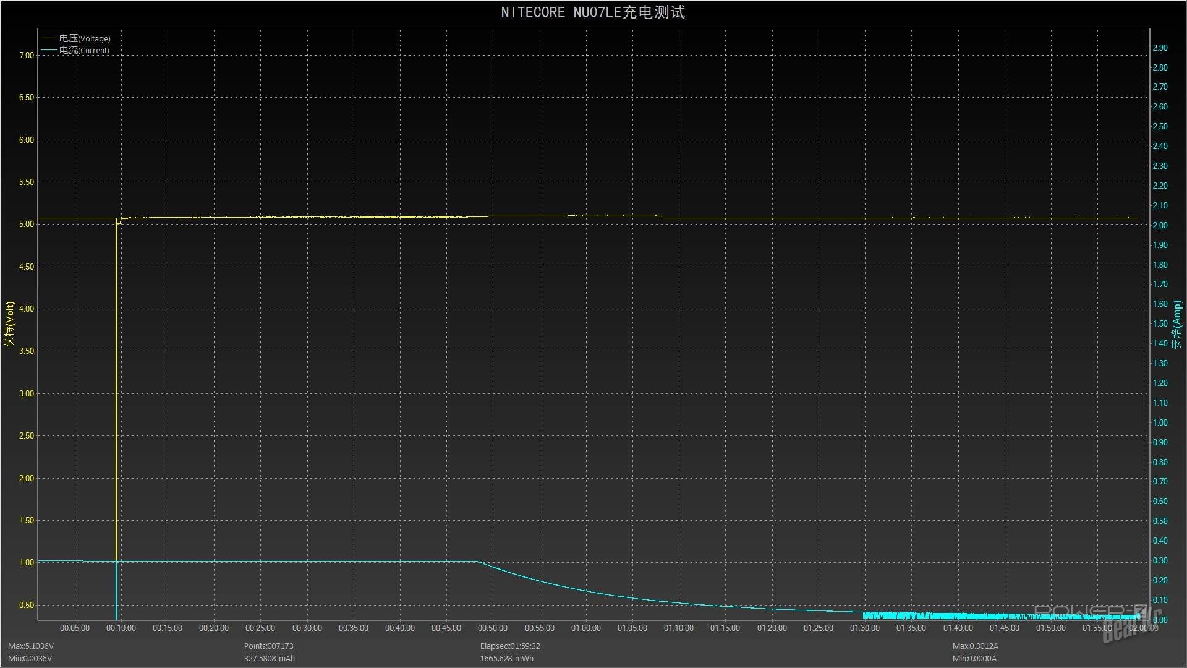Click the 2.00 ampere axis label
Screen dimensions: 1187x668
[x=1160, y=225]
